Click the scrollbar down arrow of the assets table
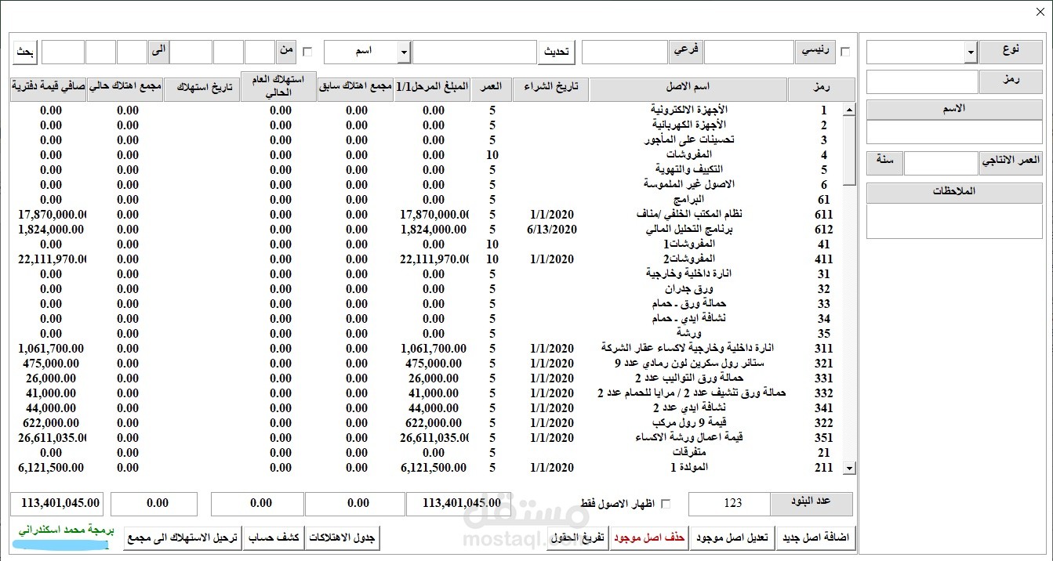Image resolution: width=1053 pixels, height=561 pixels. (848, 468)
